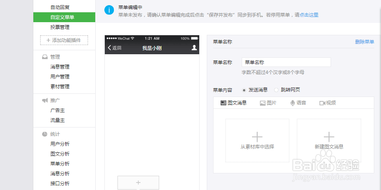The image size is (381, 190).
Task: Click the 新建图文消息 box
Action: click(x=329, y=140)
